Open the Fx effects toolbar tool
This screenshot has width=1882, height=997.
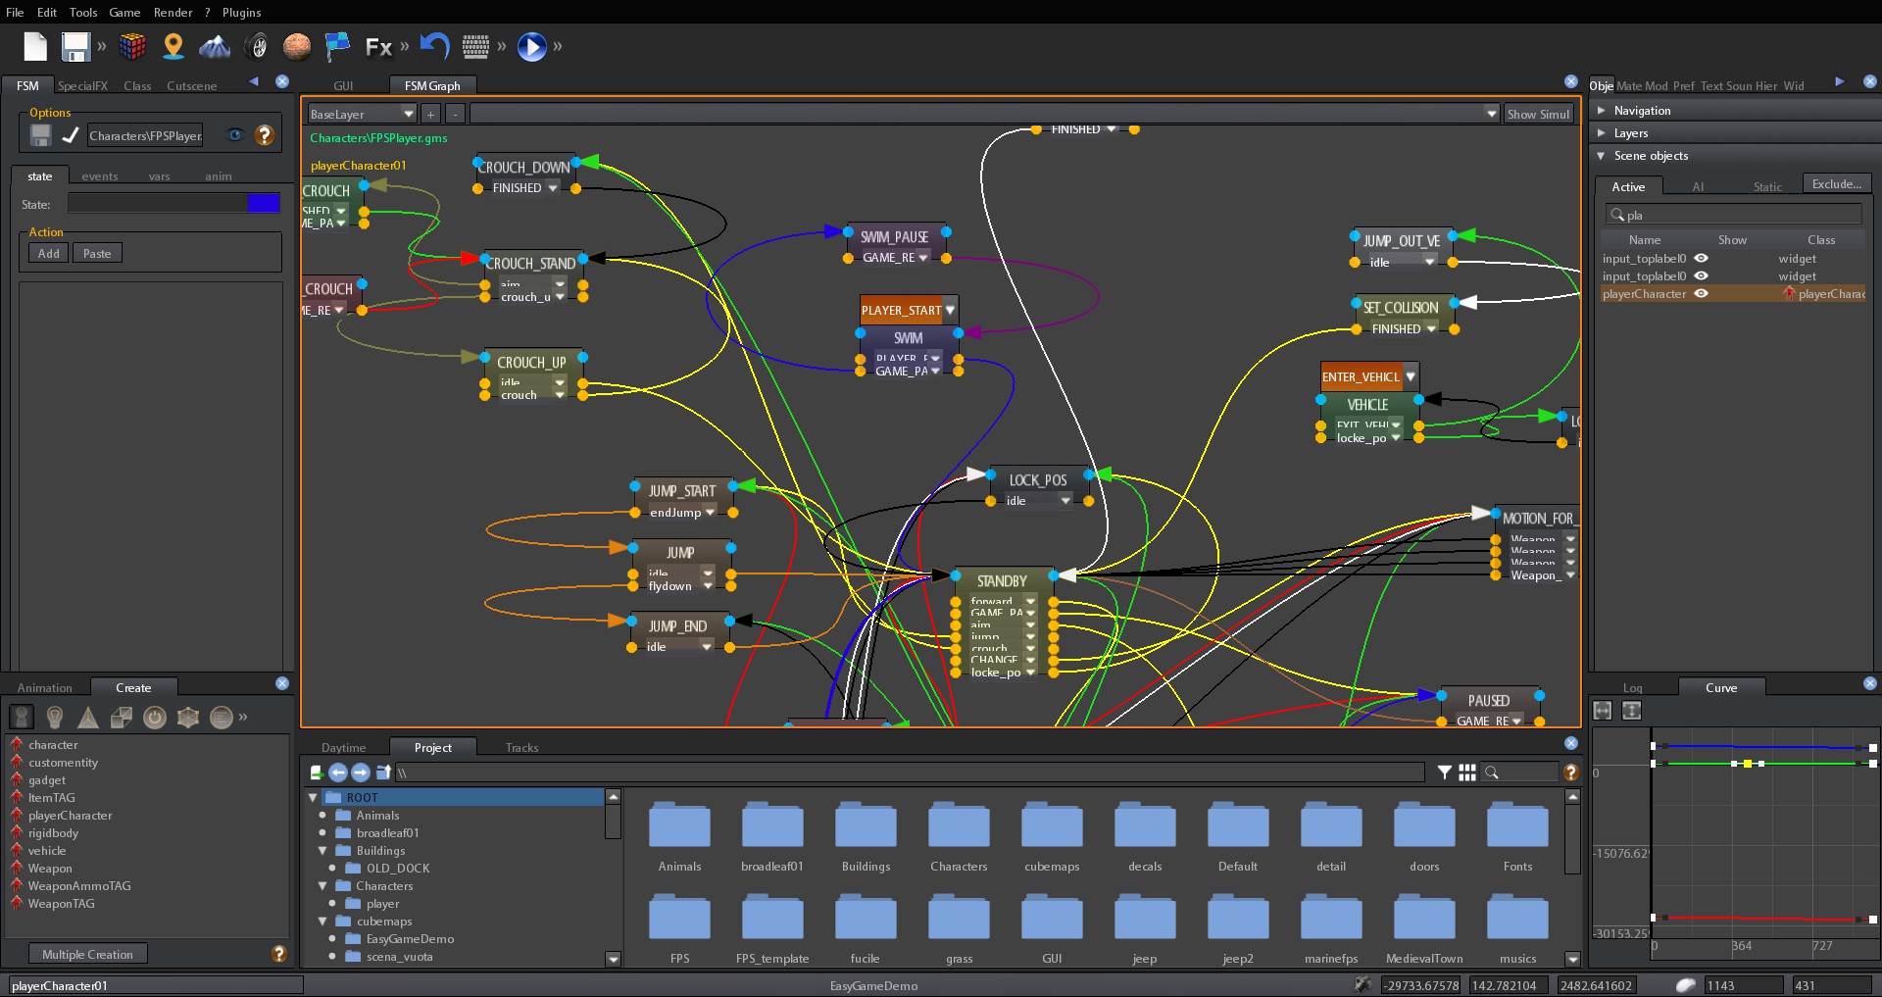pyautogui.click(x=378, y=46)
